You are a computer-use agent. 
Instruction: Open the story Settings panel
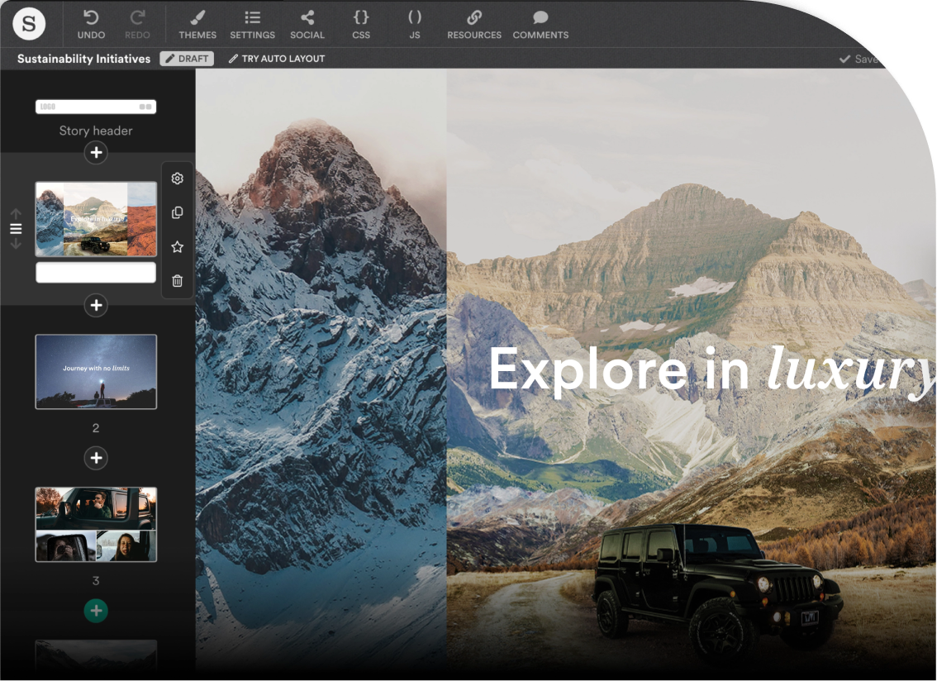[x=252, y=23]
